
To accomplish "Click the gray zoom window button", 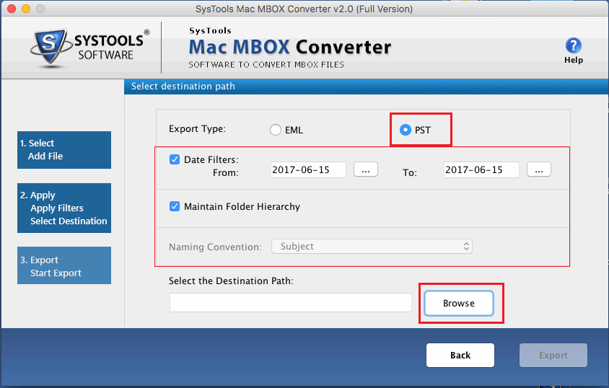I will pos(39,9).
